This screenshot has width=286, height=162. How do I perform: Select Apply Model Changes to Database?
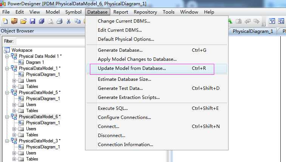tap(157, 59)
